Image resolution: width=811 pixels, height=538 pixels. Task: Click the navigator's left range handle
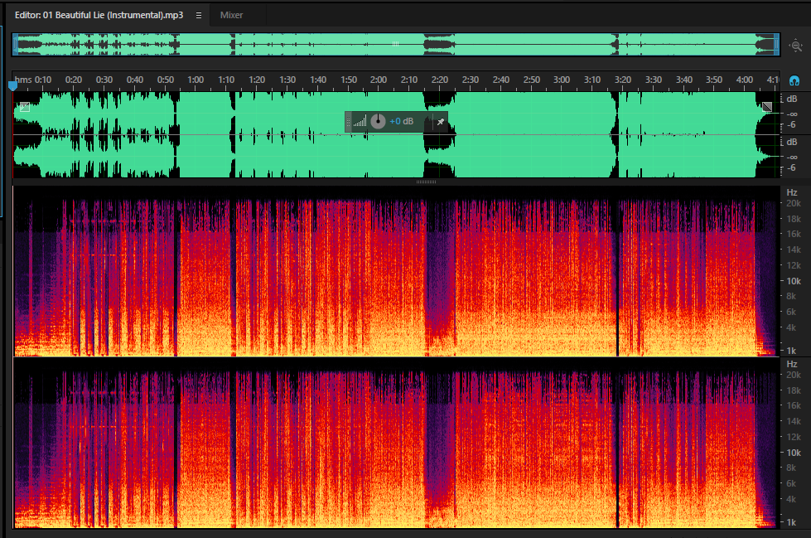tap(16, 45)
